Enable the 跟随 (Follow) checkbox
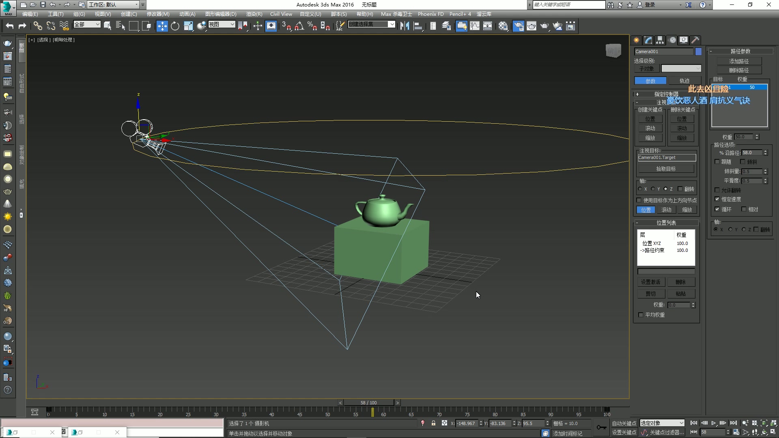779x438 pixels. point(717,162)
